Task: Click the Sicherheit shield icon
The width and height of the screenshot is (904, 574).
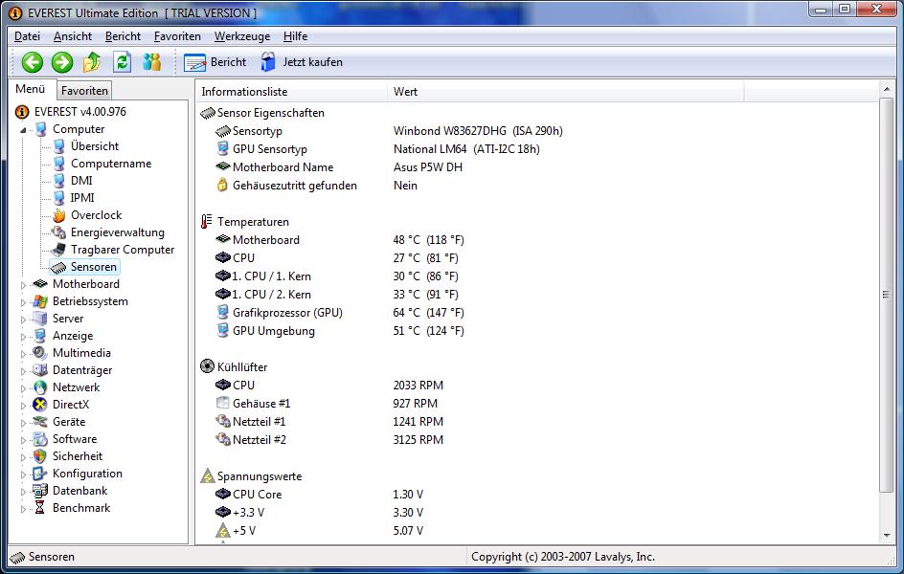Action: pyautogui.click(x=40, y=456)
